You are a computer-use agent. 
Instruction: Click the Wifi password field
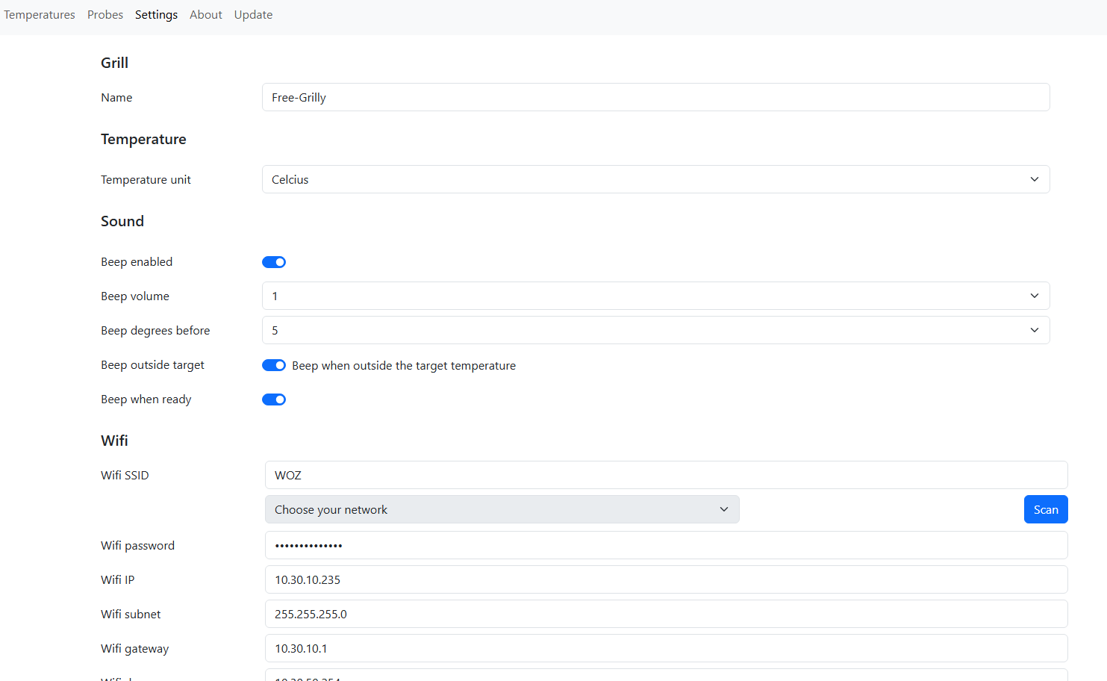click(666, 545)
